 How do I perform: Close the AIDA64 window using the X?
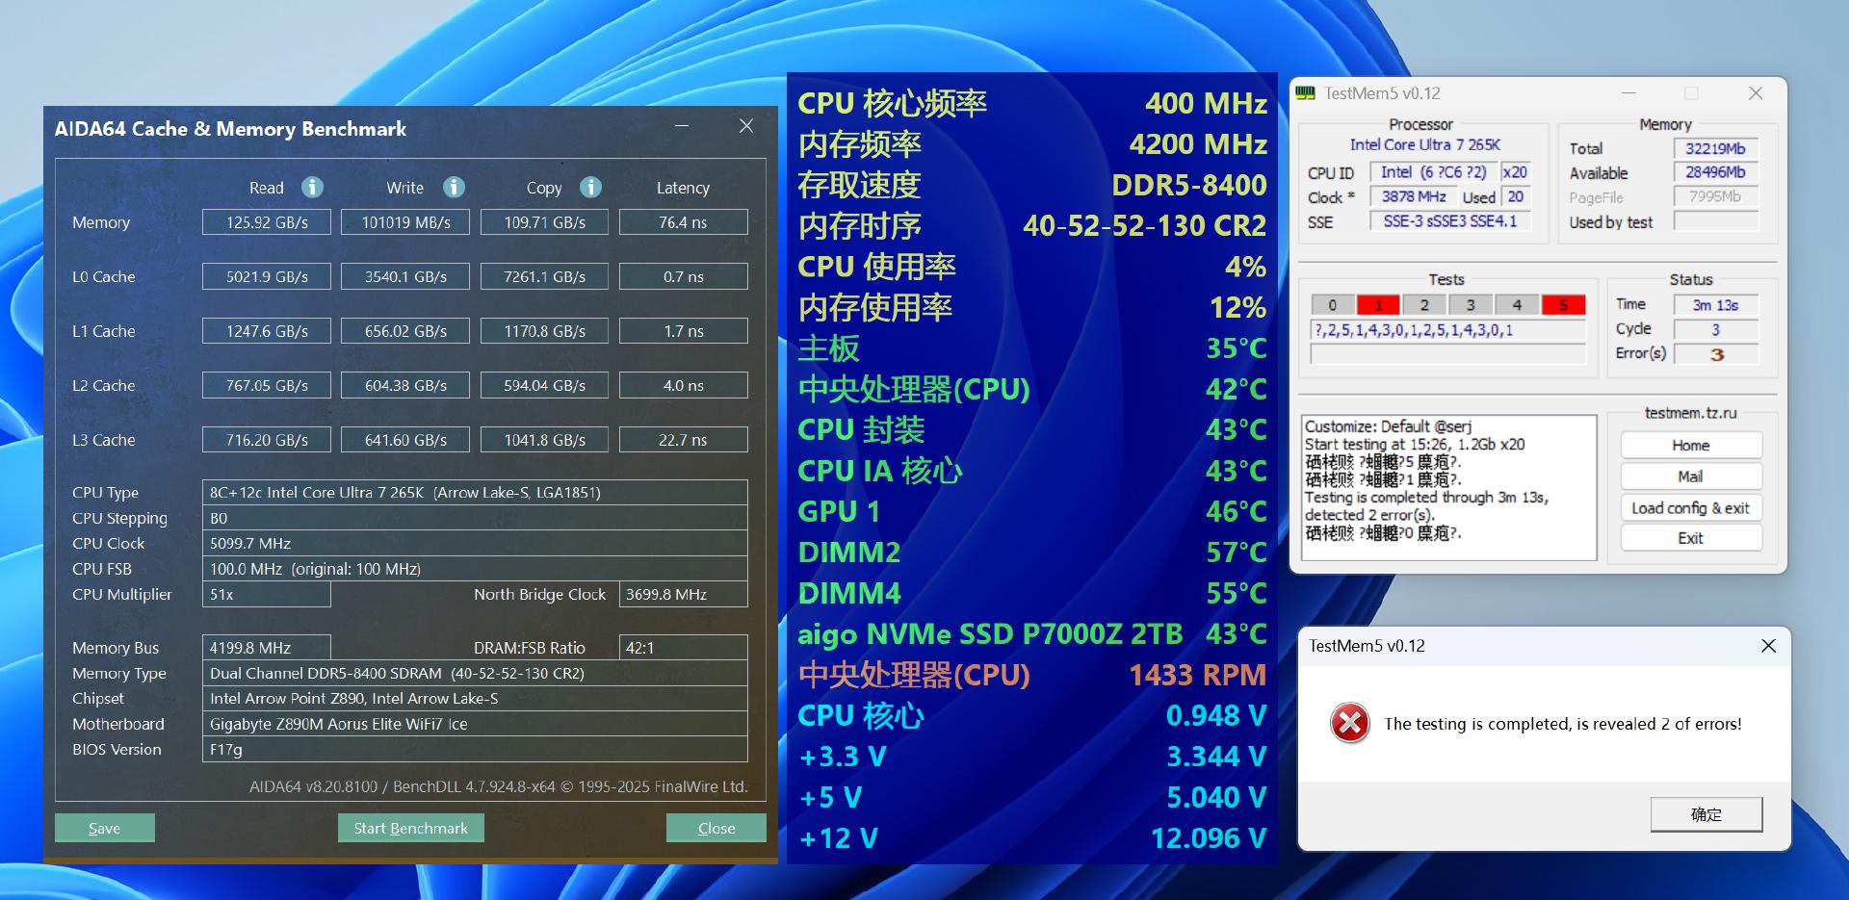pyautogui.click(x=746, y=126)
